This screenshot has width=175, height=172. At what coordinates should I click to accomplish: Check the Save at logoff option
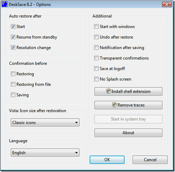point(96,69)
